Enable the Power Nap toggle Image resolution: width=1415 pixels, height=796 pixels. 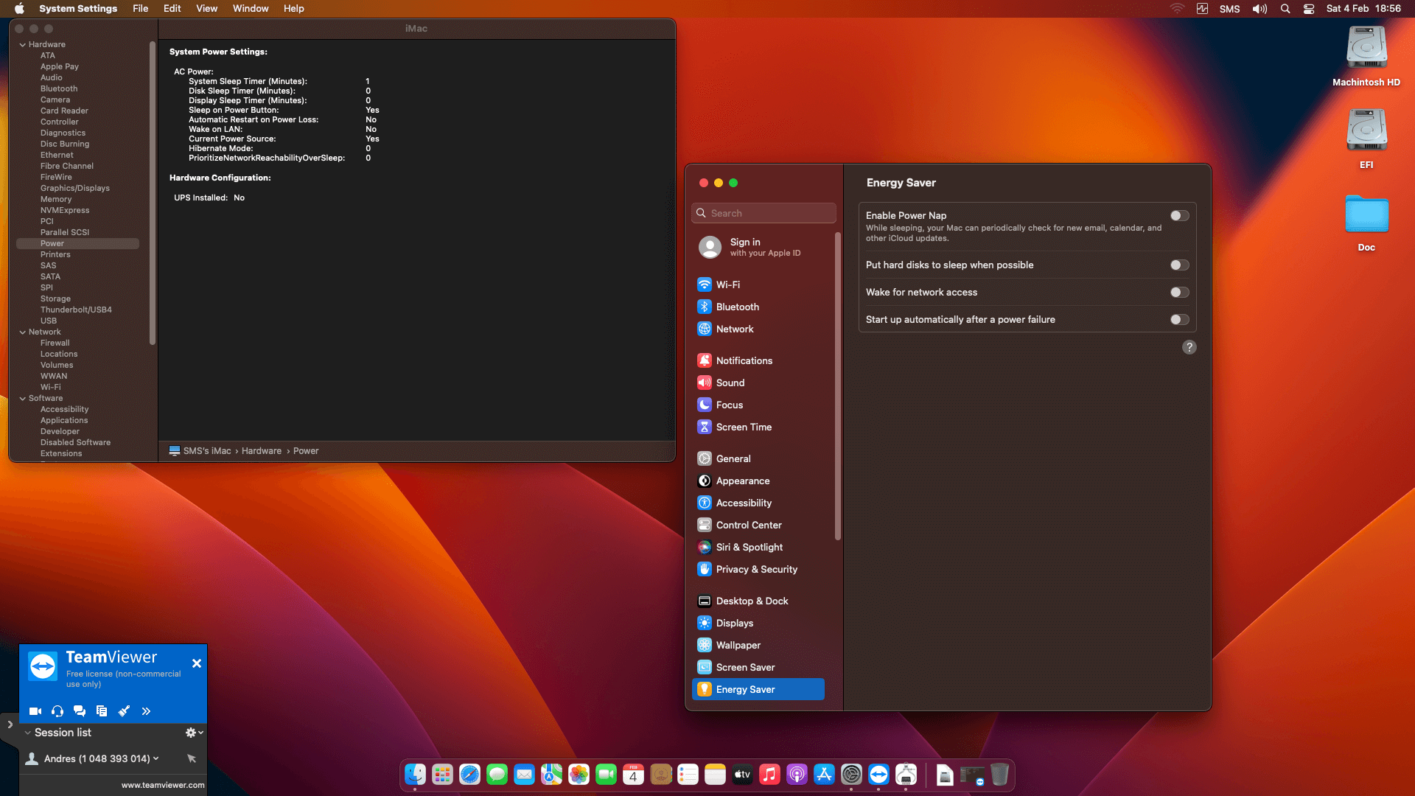[1179, 216]
